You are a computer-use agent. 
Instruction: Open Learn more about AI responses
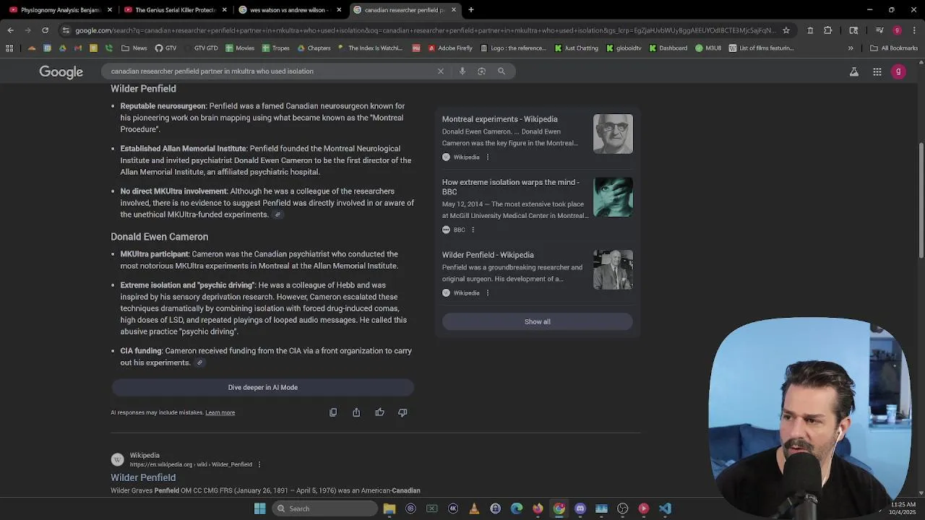[x=220, y=413]
